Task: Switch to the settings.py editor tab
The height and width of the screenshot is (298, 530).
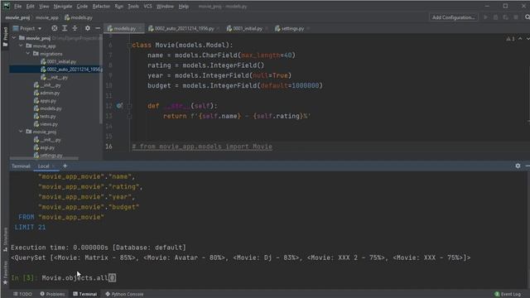Action: [292, 29]
